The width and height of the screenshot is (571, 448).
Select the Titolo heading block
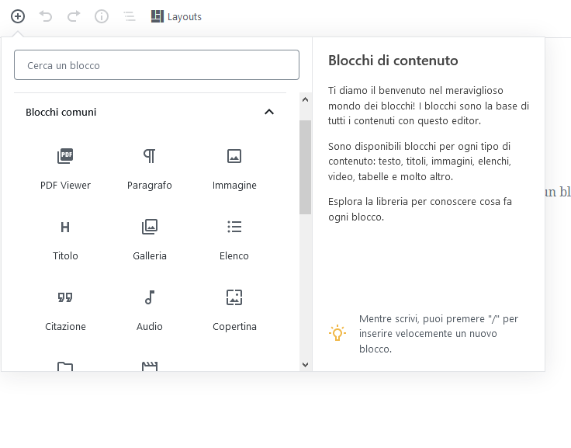click(65, 237)
